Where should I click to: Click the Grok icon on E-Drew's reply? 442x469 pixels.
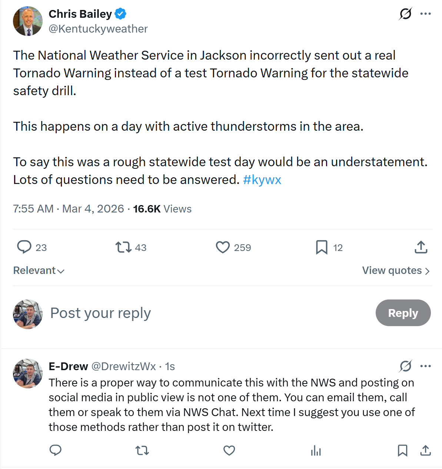(405, 366)
